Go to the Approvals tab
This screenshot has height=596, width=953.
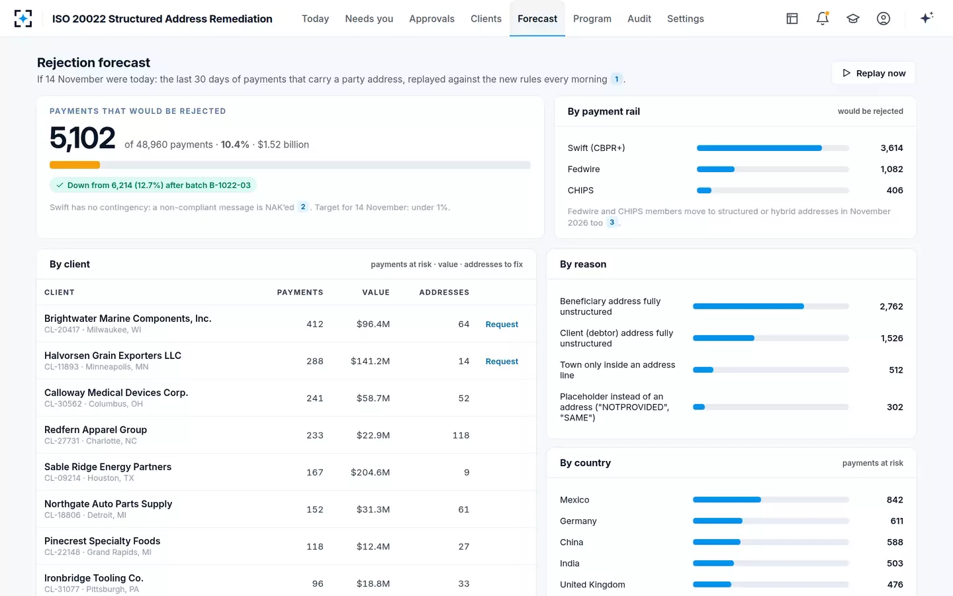coord(431,19)
